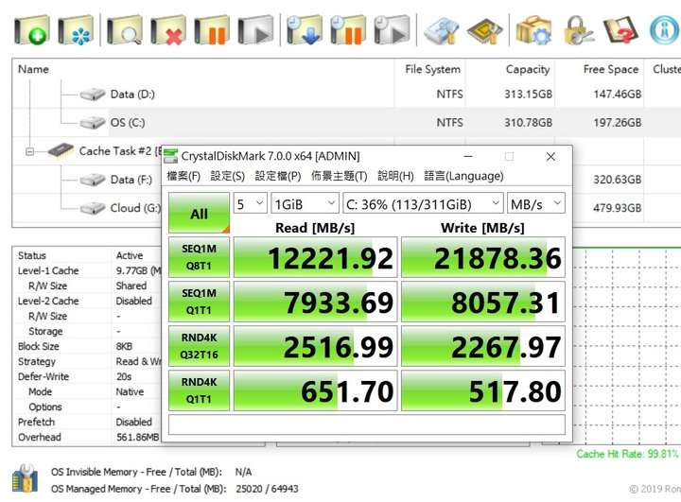The width and height of the screenshot is (681, 502).
Task: Click the Data (D:) free space 147.46GB
Action: pyautogui.click(x=617, y=95)
